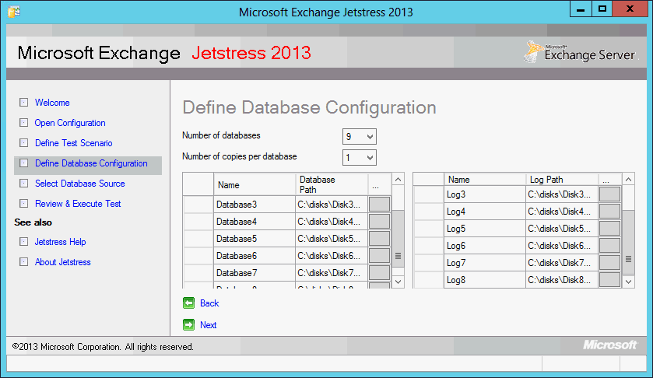Browse path for Log8 row
This screenshot has width=653, height=378.
(x=609, y=279)
